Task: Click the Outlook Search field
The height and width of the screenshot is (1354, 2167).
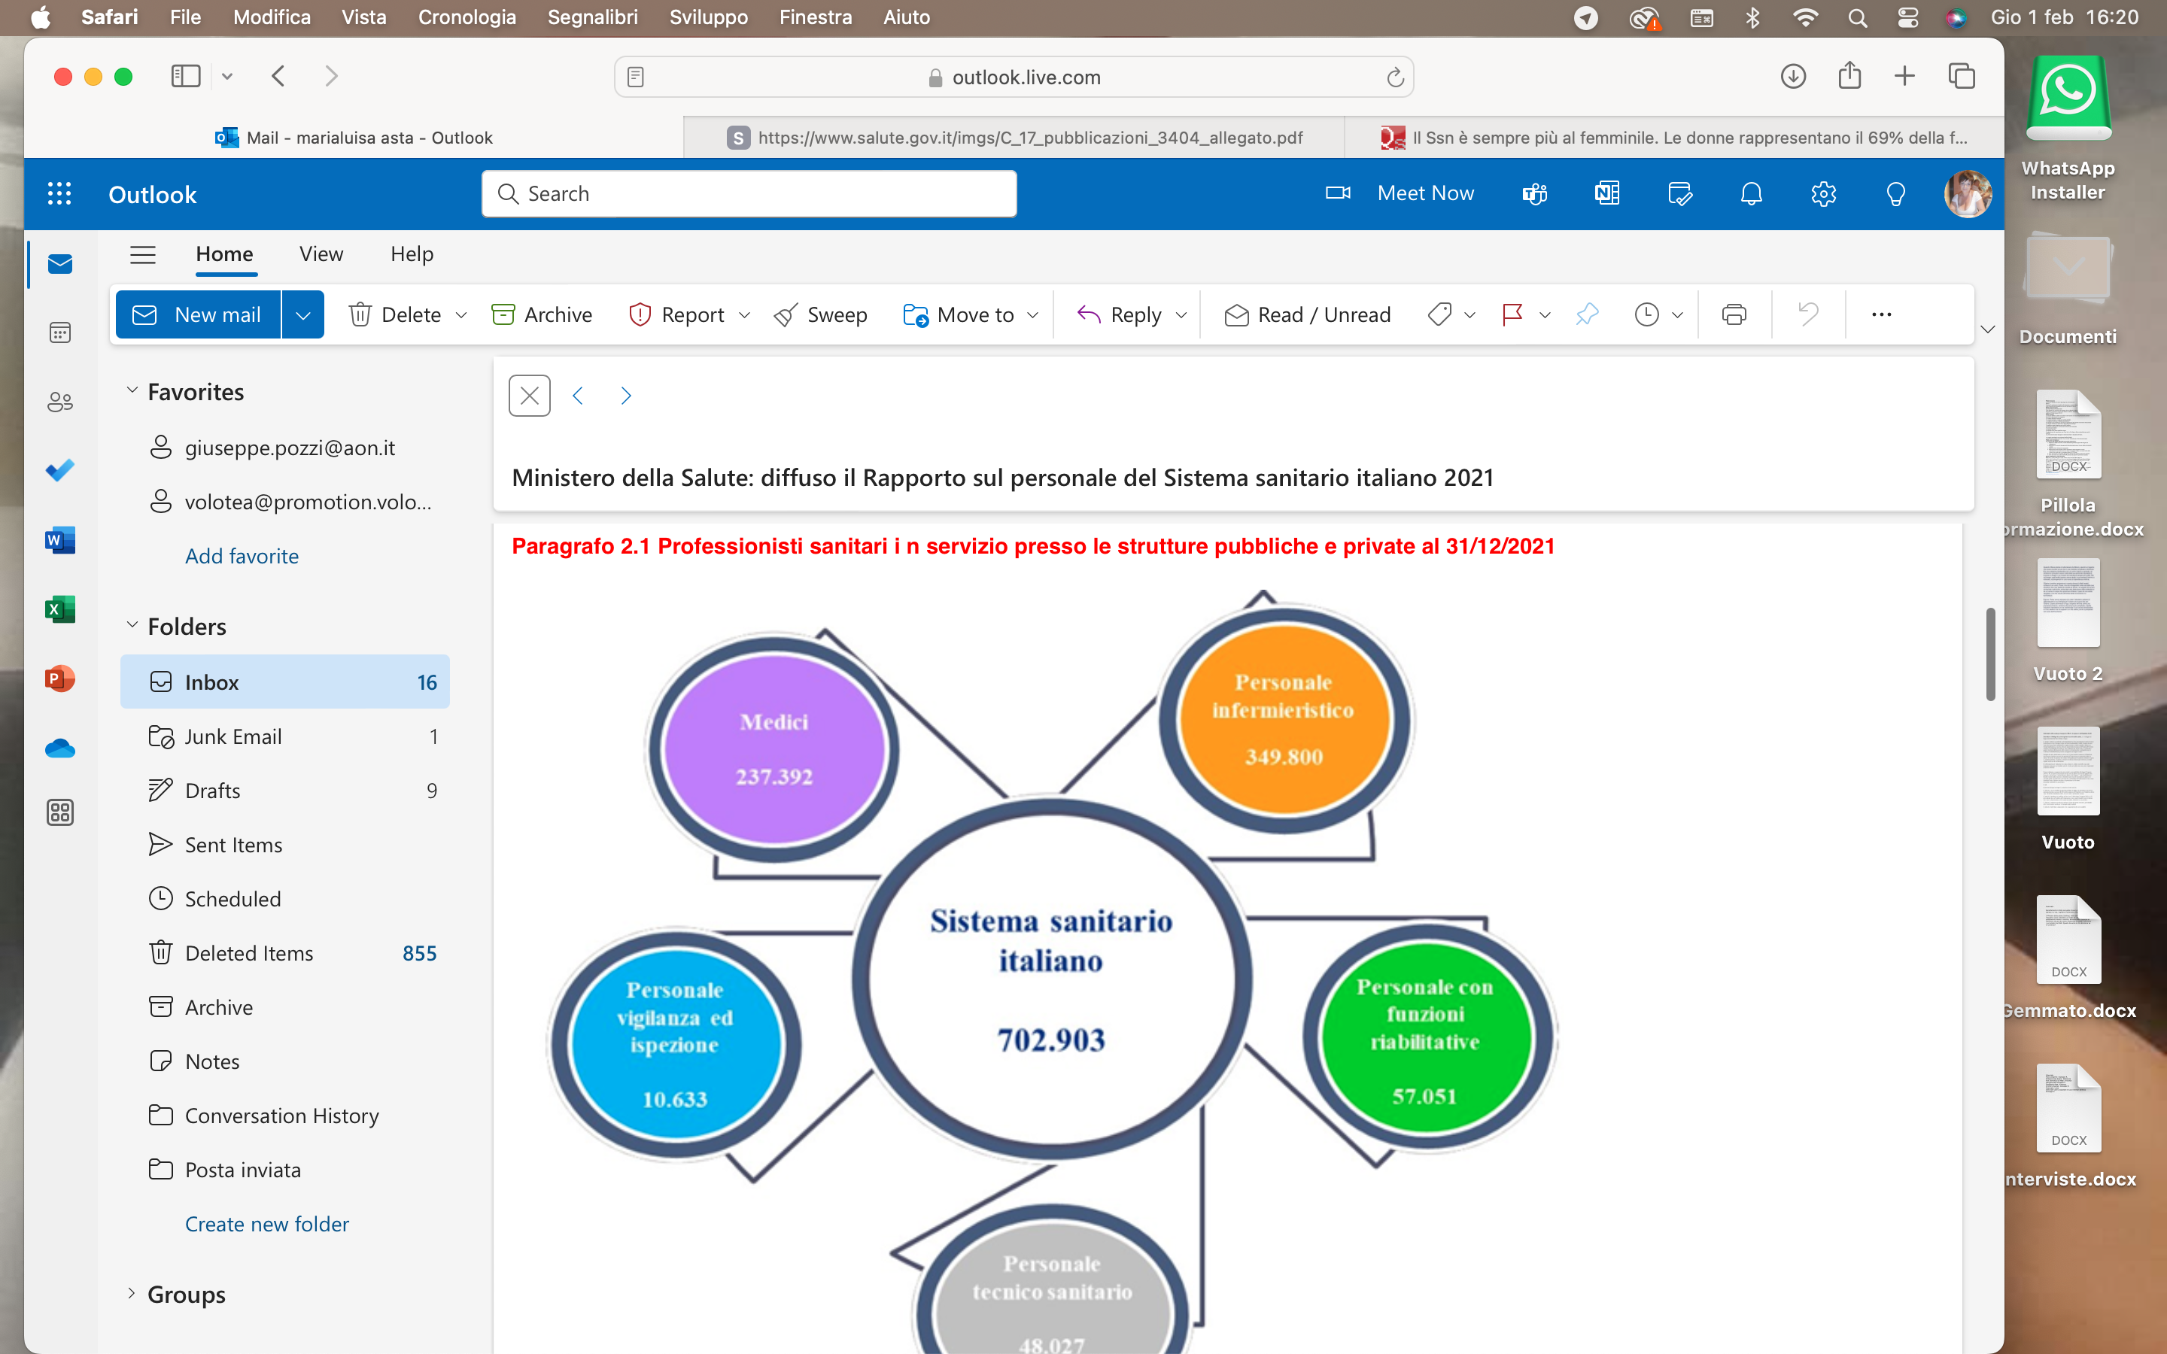Action: 749,193
